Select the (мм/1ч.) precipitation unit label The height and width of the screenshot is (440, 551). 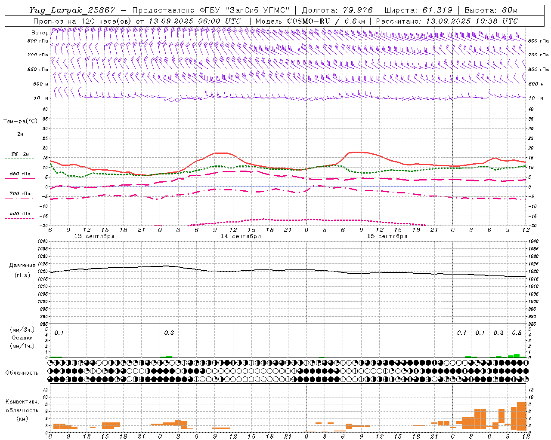click(22, 346)
